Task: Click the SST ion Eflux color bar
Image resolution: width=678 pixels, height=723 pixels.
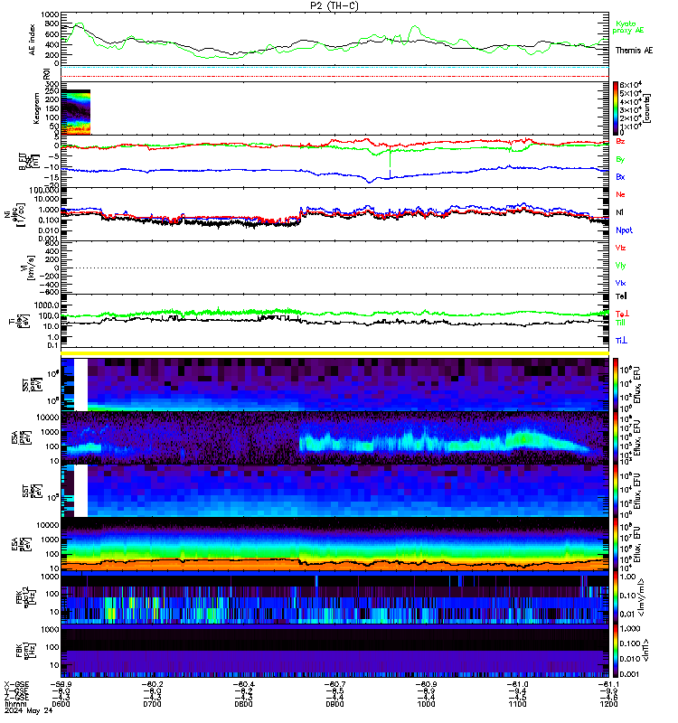Action: tap(616, 384)
